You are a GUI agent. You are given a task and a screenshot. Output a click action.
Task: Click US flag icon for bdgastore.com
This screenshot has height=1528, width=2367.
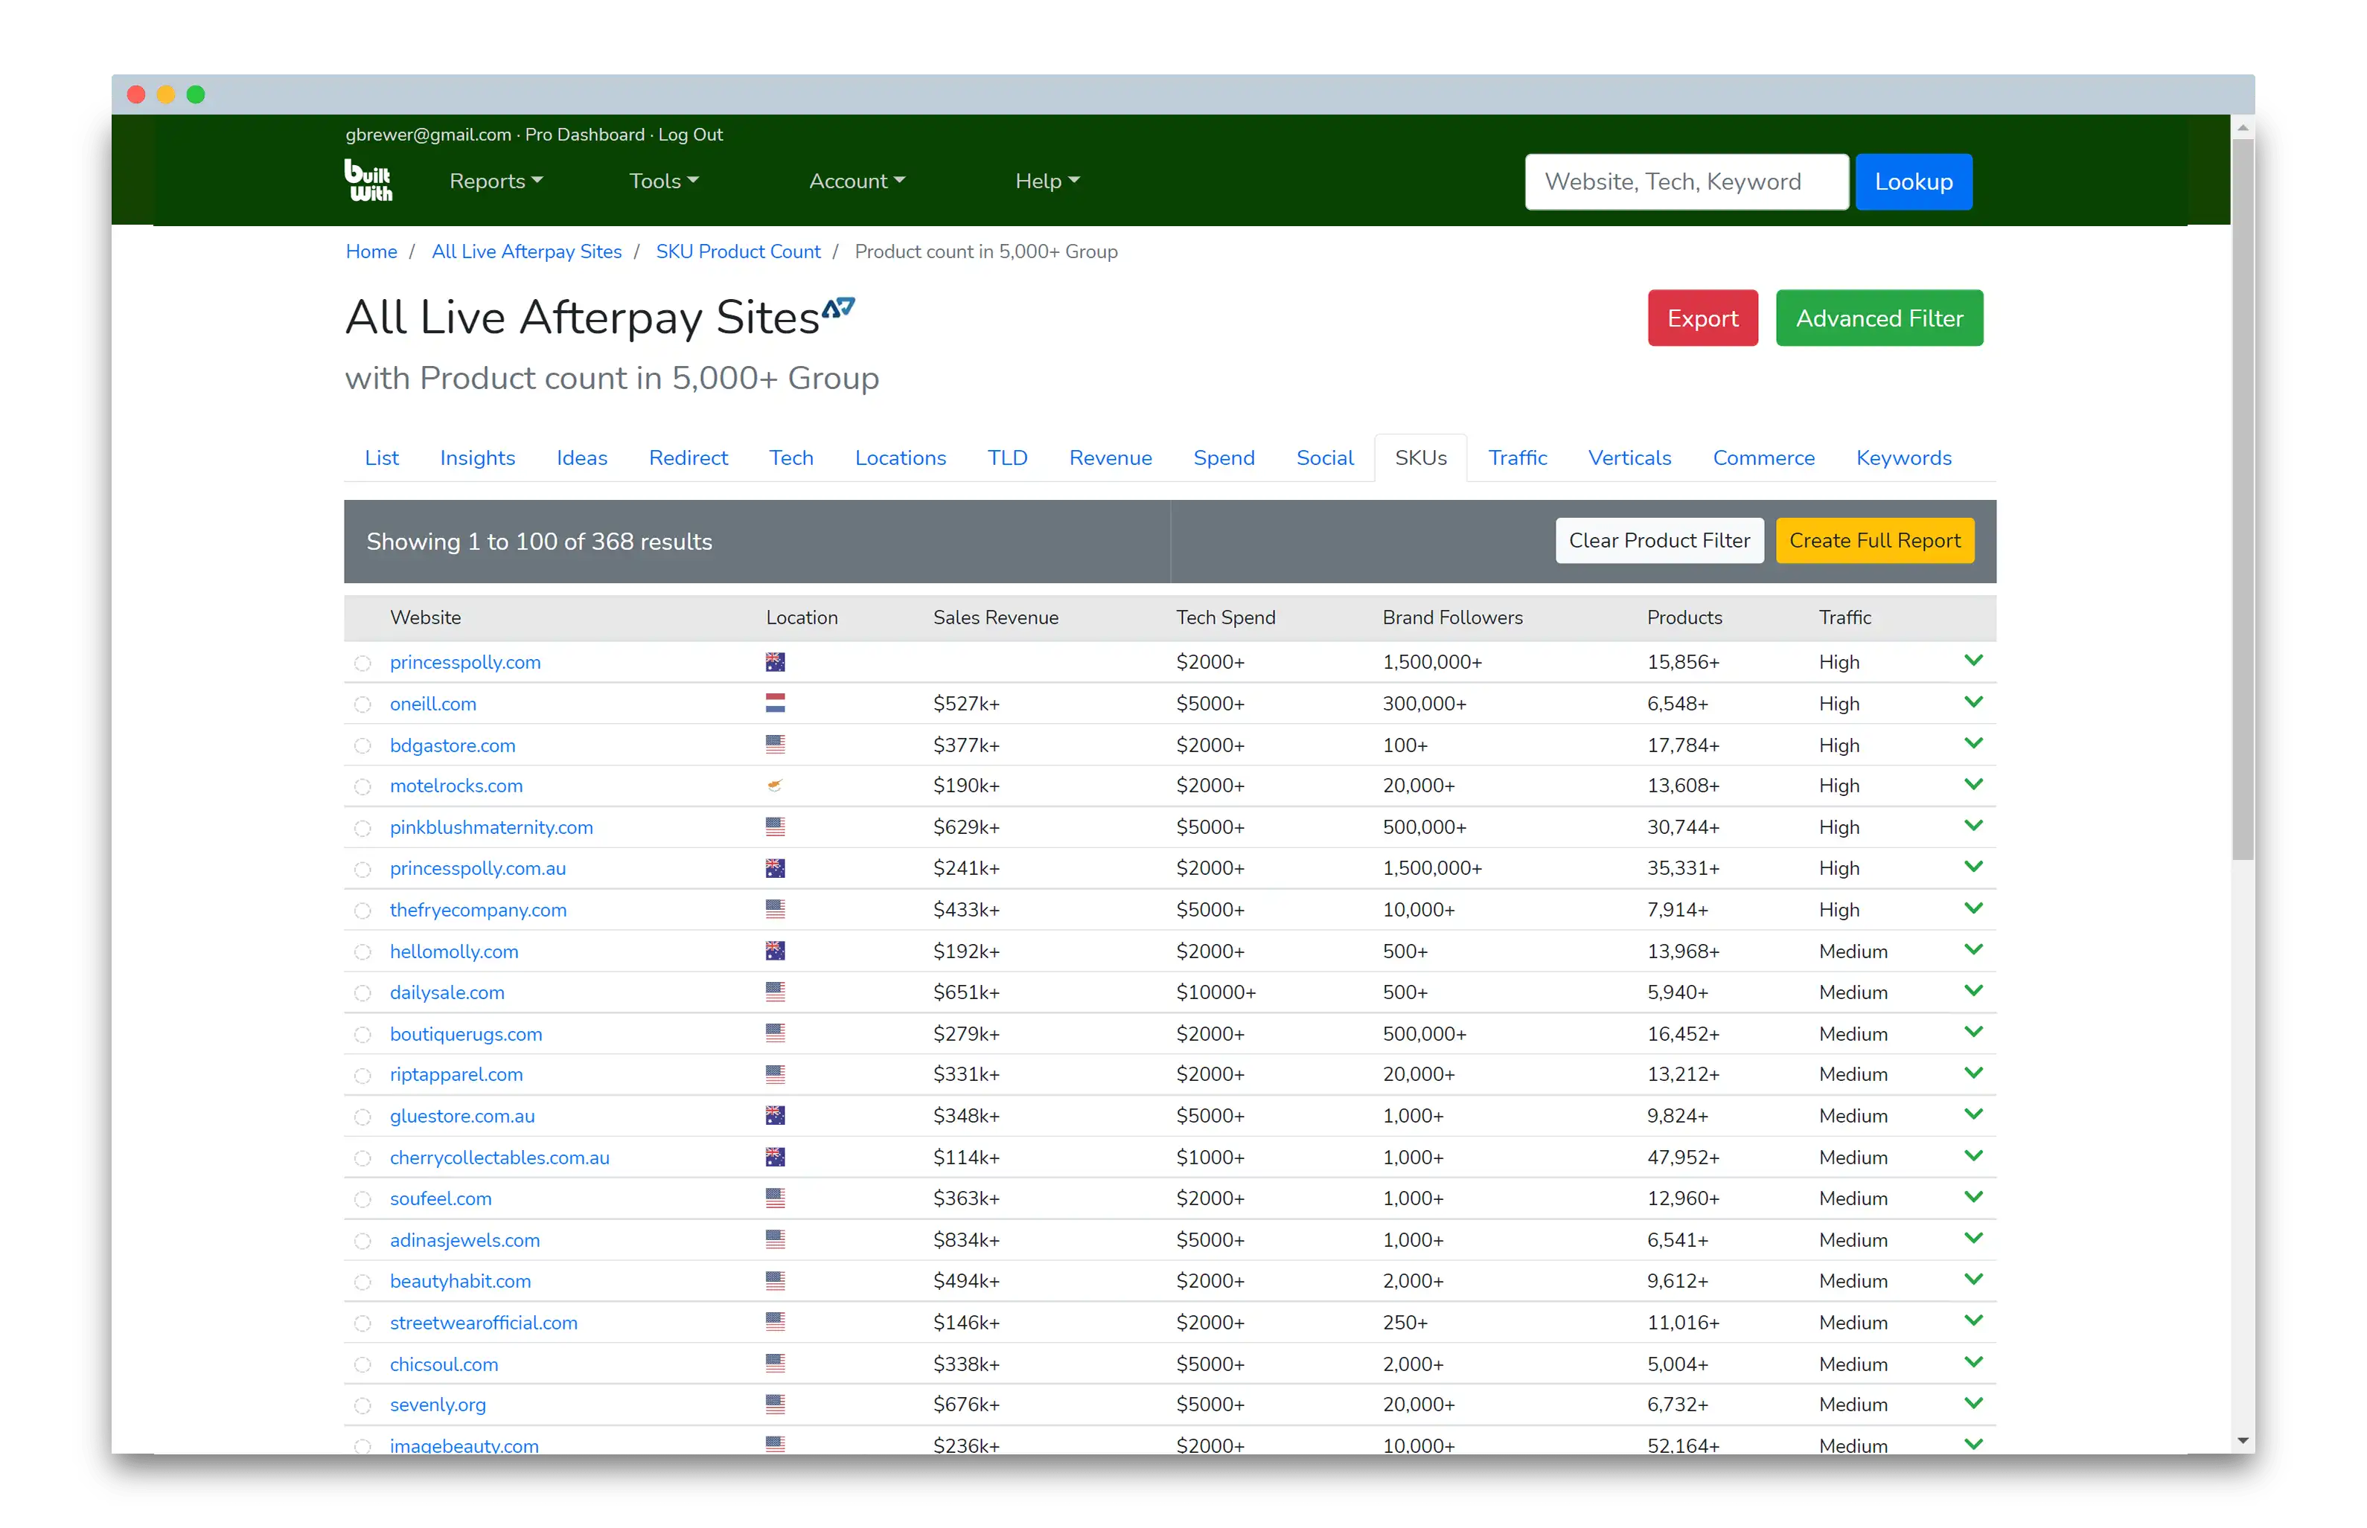775,744
